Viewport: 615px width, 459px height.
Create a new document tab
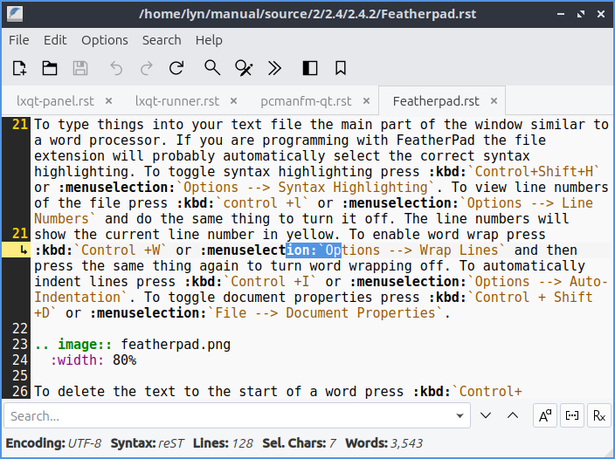point(19,68)
